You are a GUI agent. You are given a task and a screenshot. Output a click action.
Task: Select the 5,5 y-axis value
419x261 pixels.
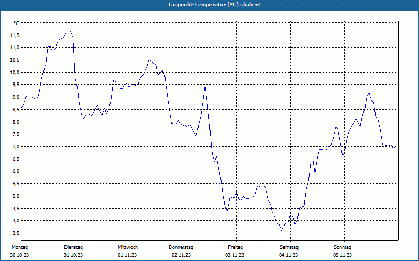(16, 184)
